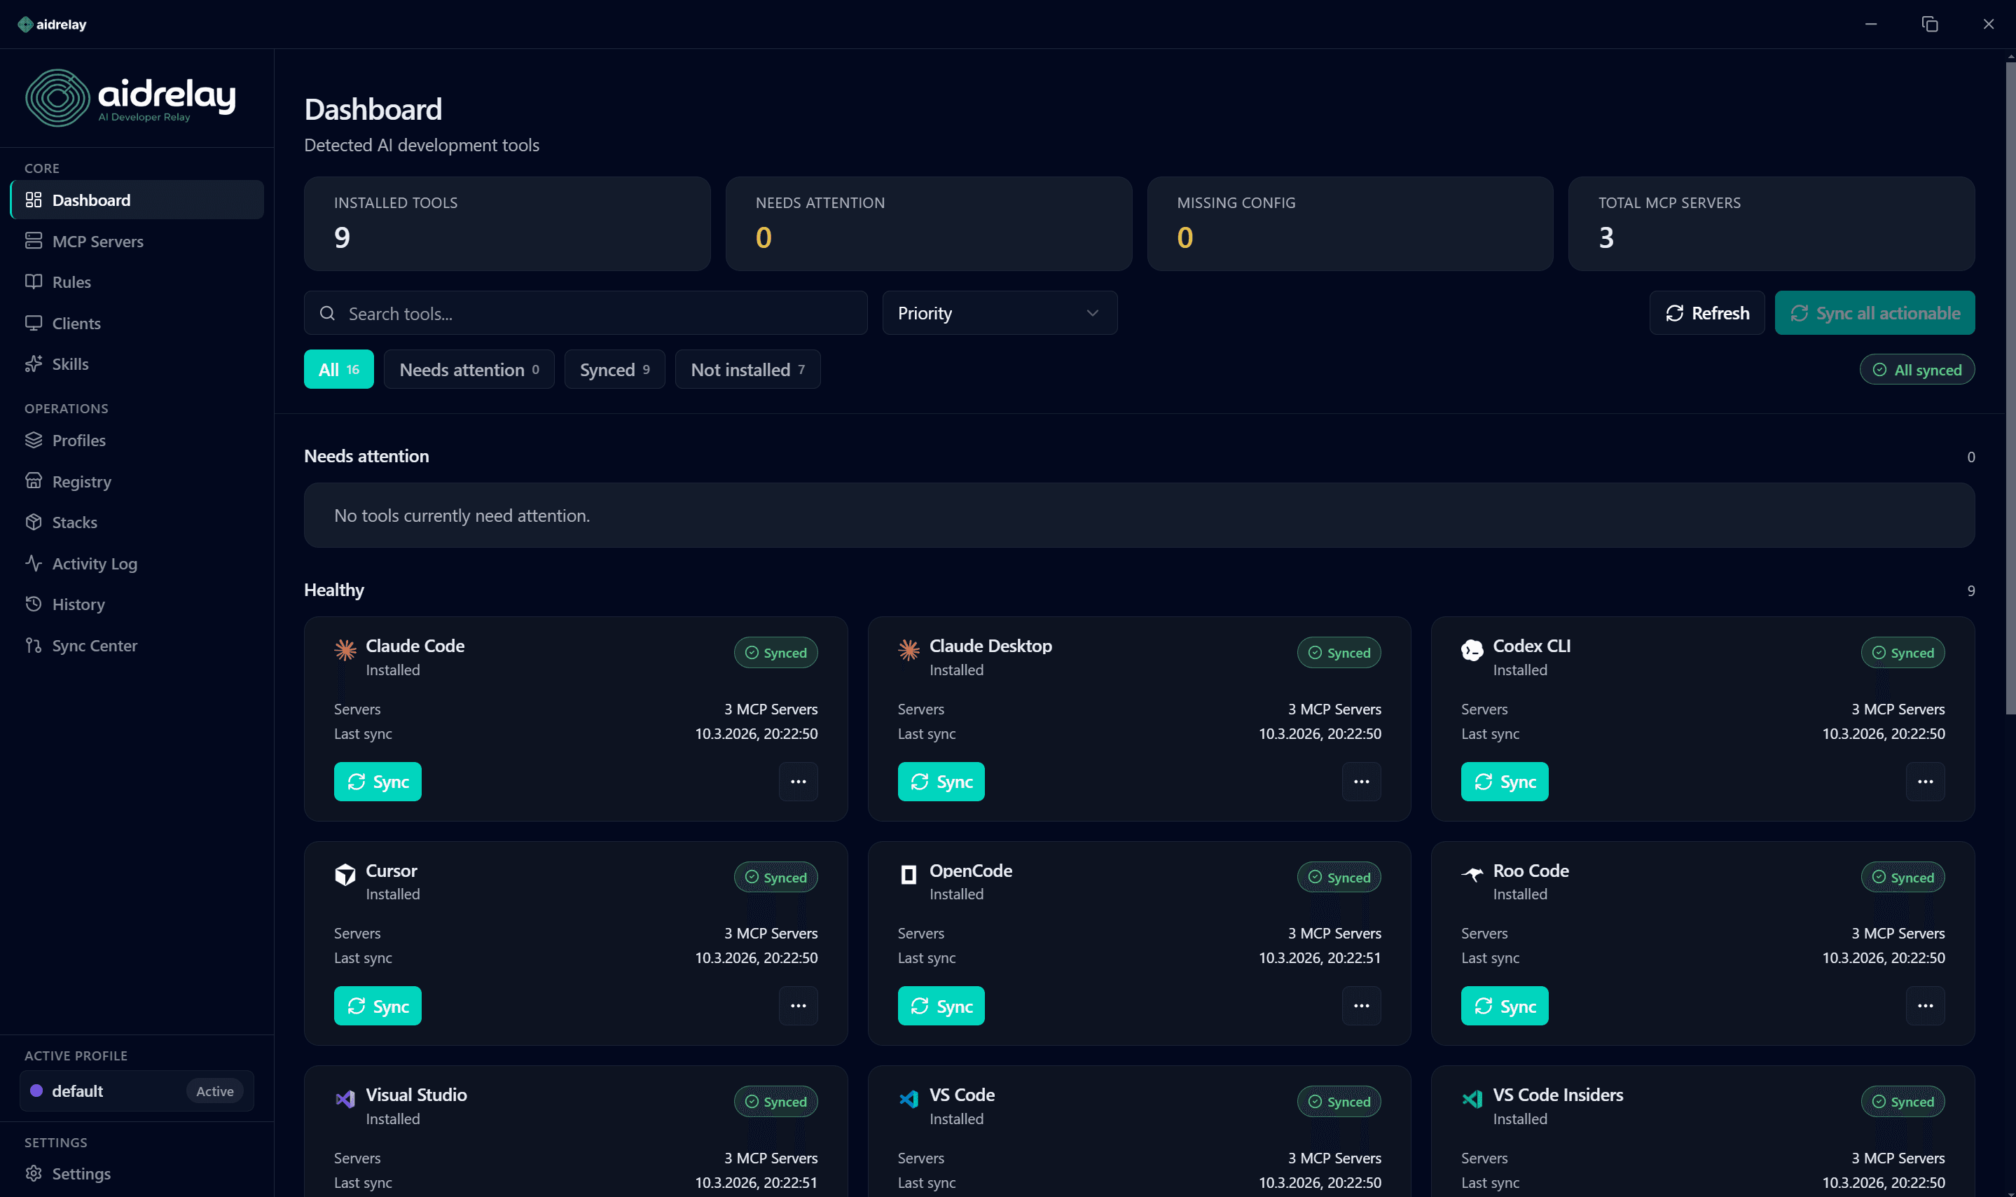Click Synced badge on Claude Desktop card
2016x1197 pixels.
(x=1339, y=653)
